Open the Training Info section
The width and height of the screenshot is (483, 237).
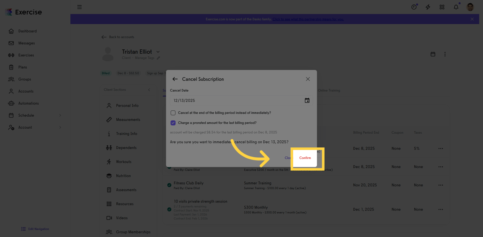[x=127, y=134]
